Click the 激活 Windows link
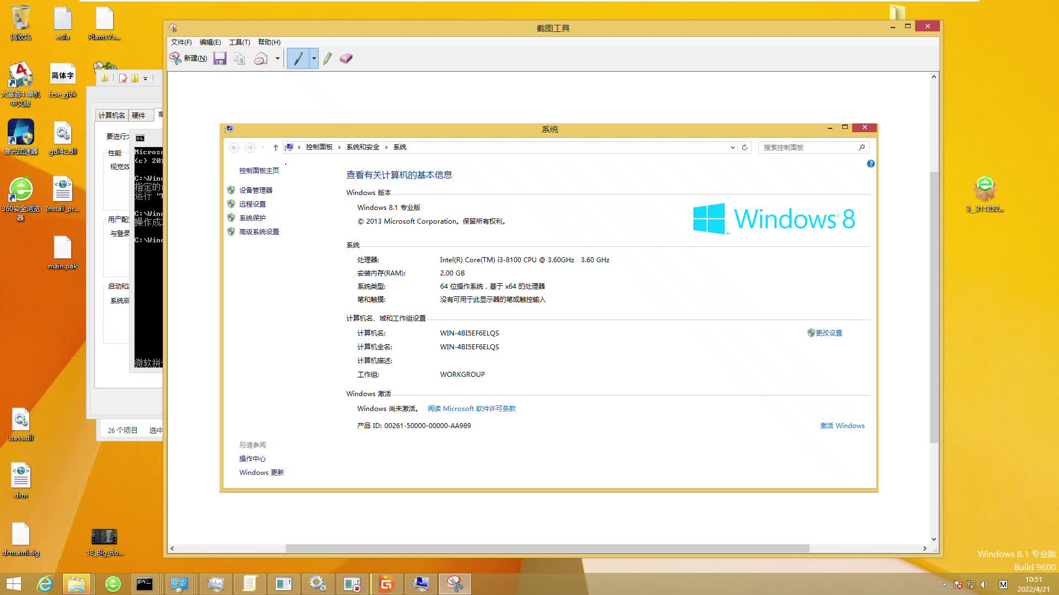The height and width of the screenshot is (595, 1059). pyautogui.click(x=842, y=425)
